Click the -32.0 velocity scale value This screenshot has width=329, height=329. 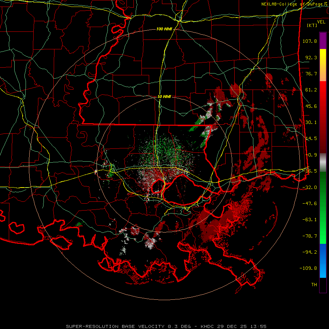point(310,188)
